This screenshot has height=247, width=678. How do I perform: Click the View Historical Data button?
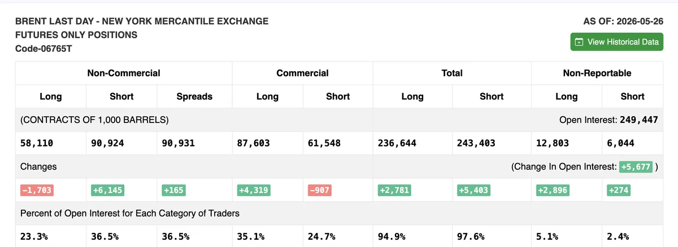tap(616, 42)
